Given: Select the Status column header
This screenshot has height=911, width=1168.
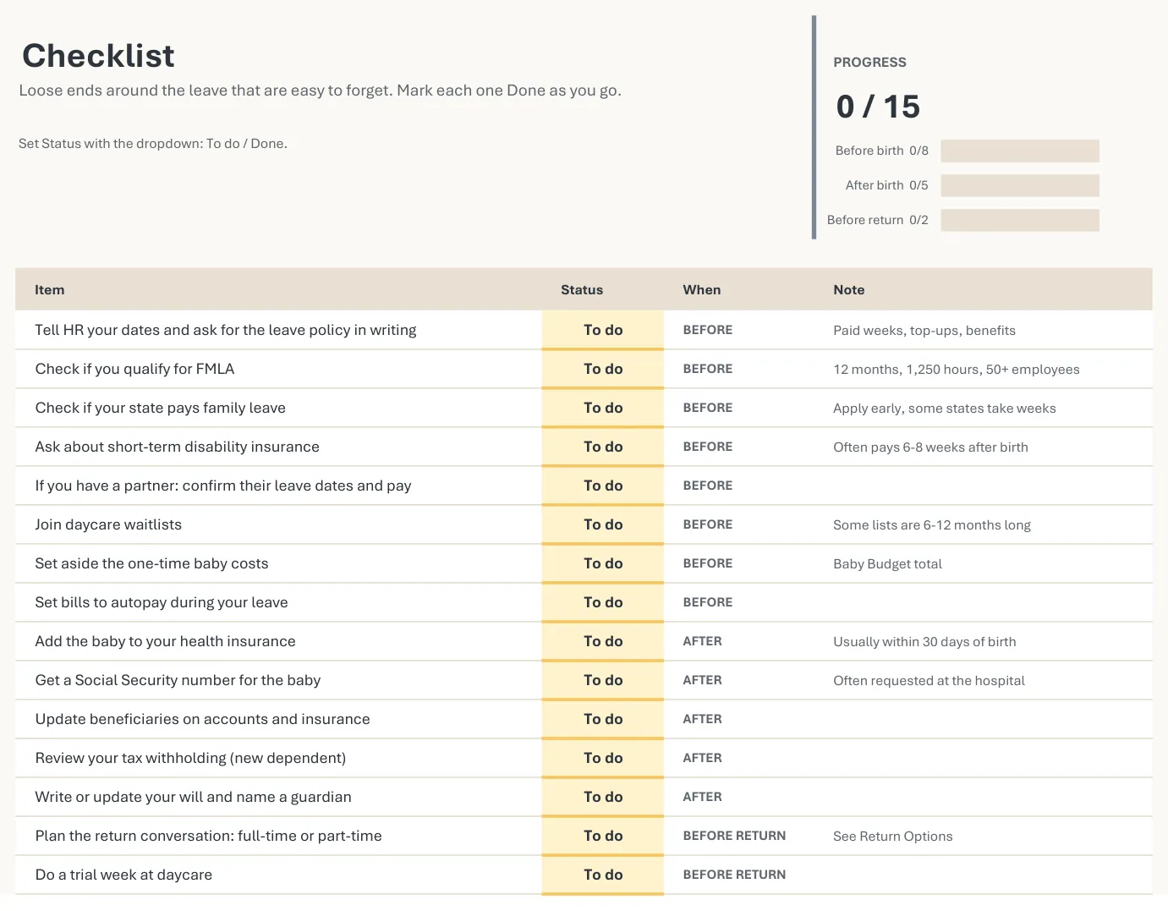Looking at the screenshot, I should point(582,290).
